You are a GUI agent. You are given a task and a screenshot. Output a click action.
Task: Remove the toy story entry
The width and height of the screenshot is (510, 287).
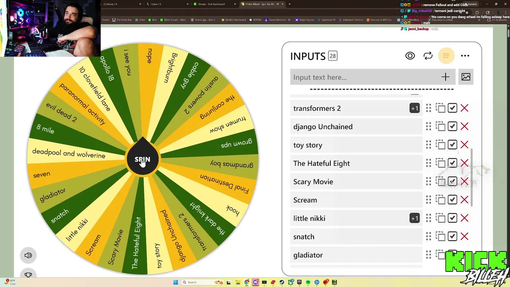click(x=464, y=145)
